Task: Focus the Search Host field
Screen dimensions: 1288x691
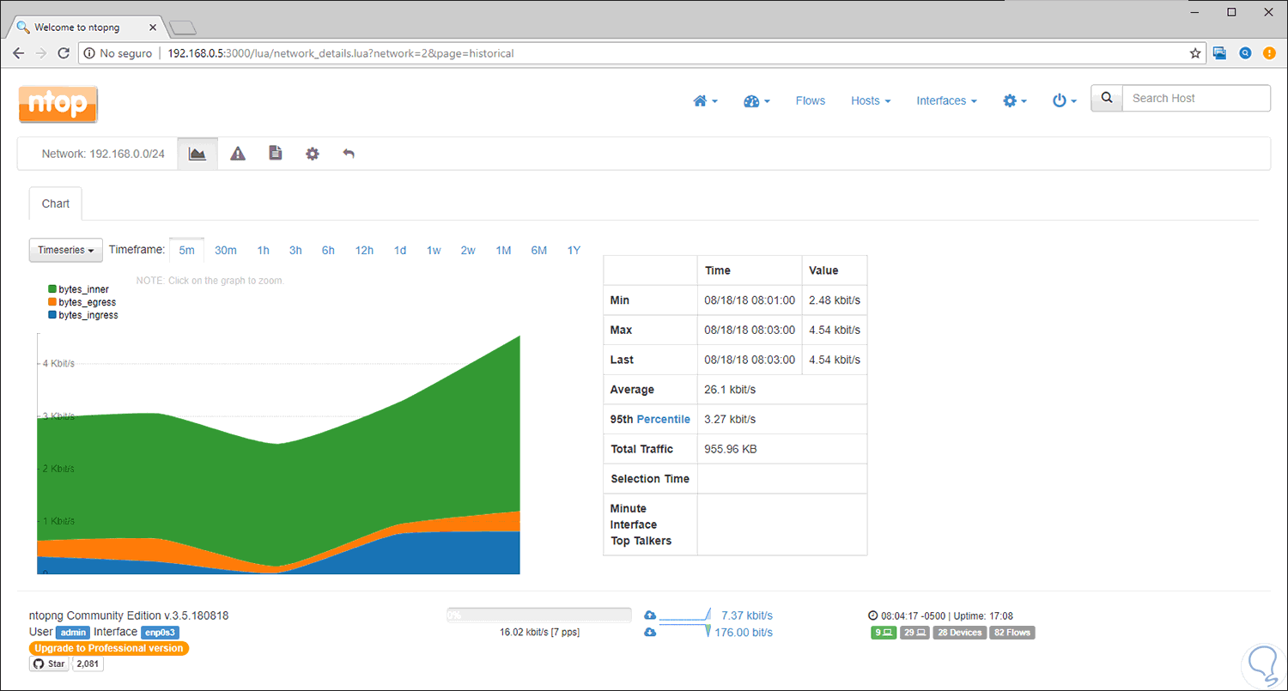Action: (x=1196, y=98)
